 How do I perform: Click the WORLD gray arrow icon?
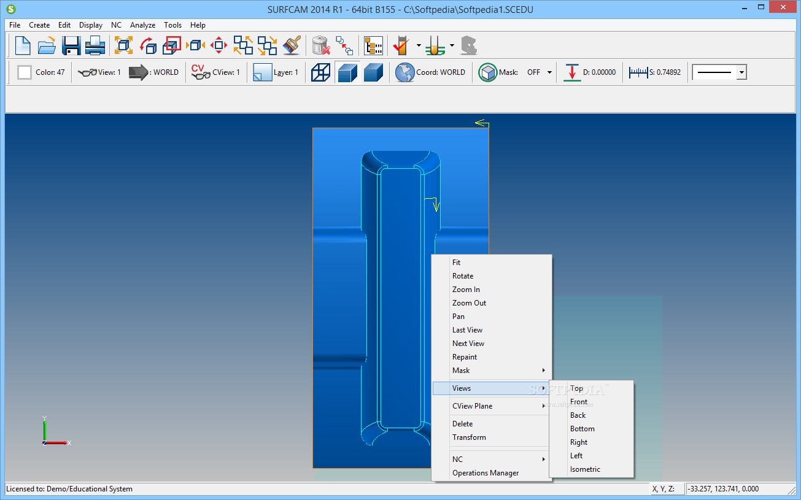(139, 72)
